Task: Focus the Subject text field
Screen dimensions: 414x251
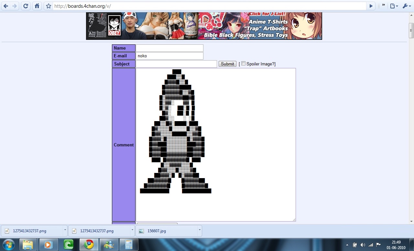Action: coord(176,64)
